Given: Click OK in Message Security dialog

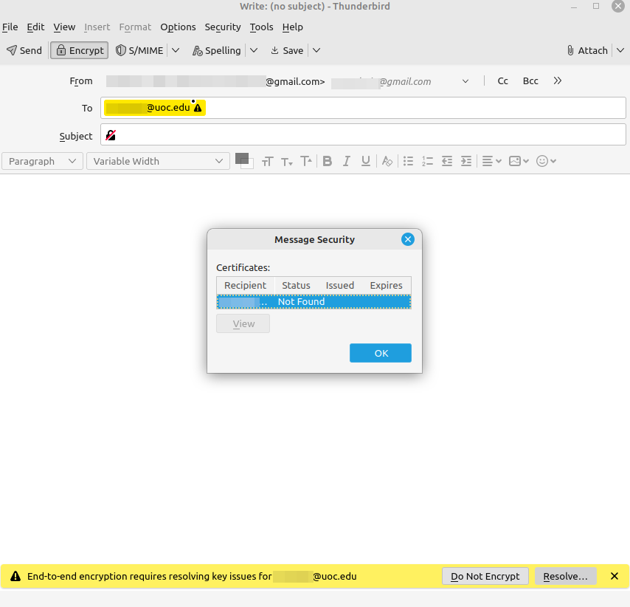Looking at the screenshot, I should tap(381, 353).
